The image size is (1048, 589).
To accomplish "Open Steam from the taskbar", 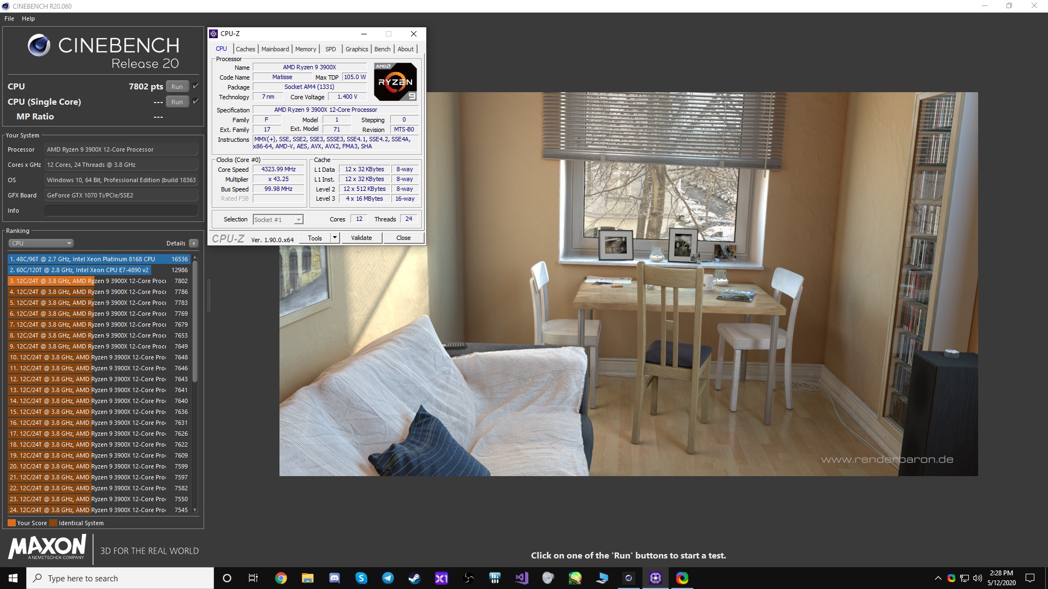I will (414, 578).
